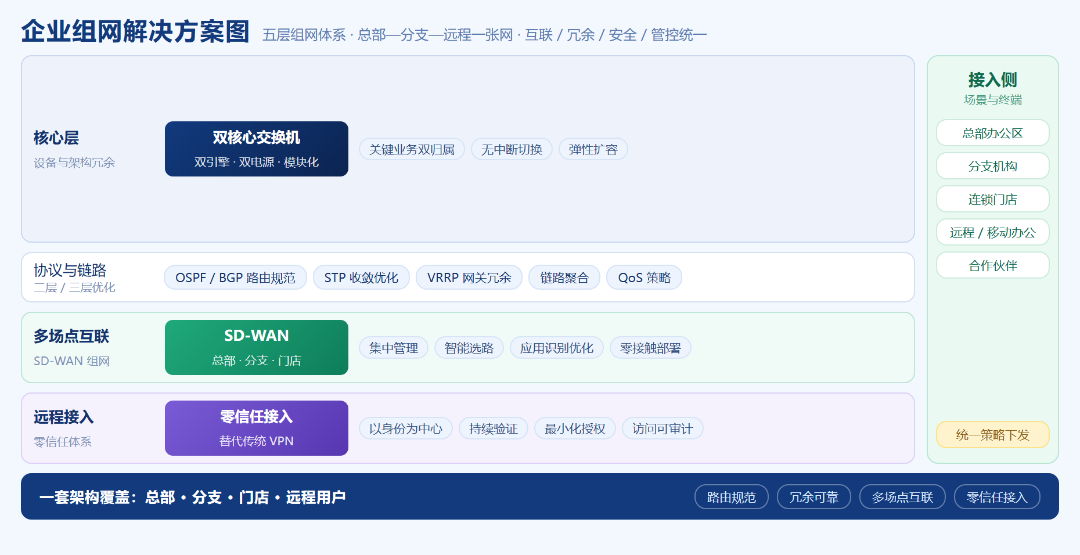The width and height of the screenshot is (1080, 555).
Task: Select the 链路聚合 pill
Action: pos(564,277)
